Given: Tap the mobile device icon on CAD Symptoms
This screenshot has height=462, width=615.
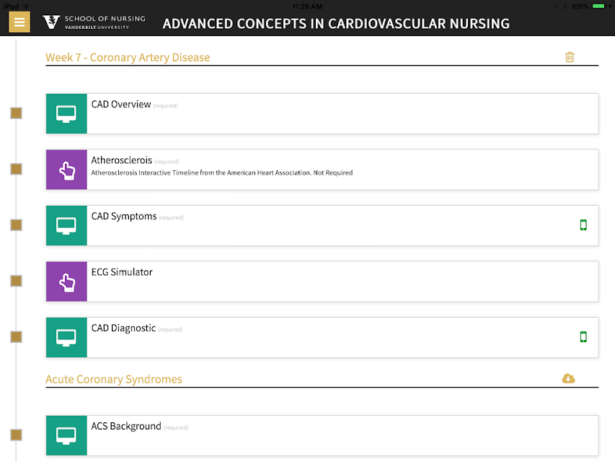Looking at the screenshot, I should tap(583, 225).
